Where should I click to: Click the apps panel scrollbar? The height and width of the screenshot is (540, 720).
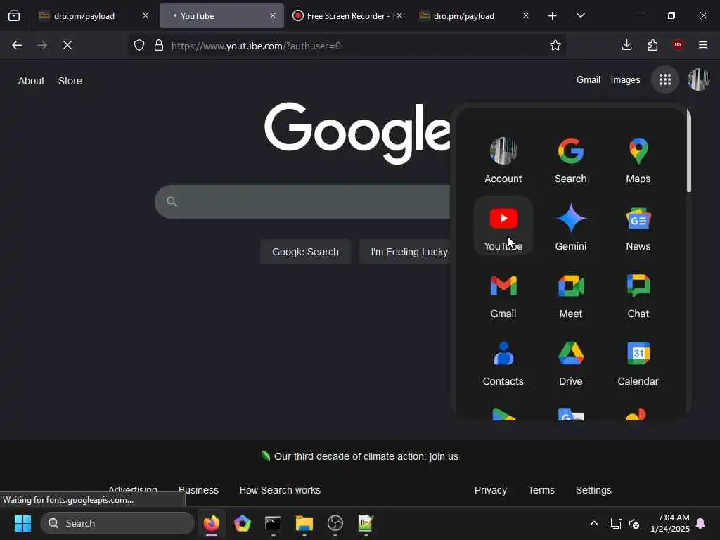689,152
